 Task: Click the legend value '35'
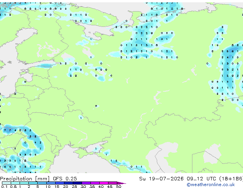coord(92,186)
